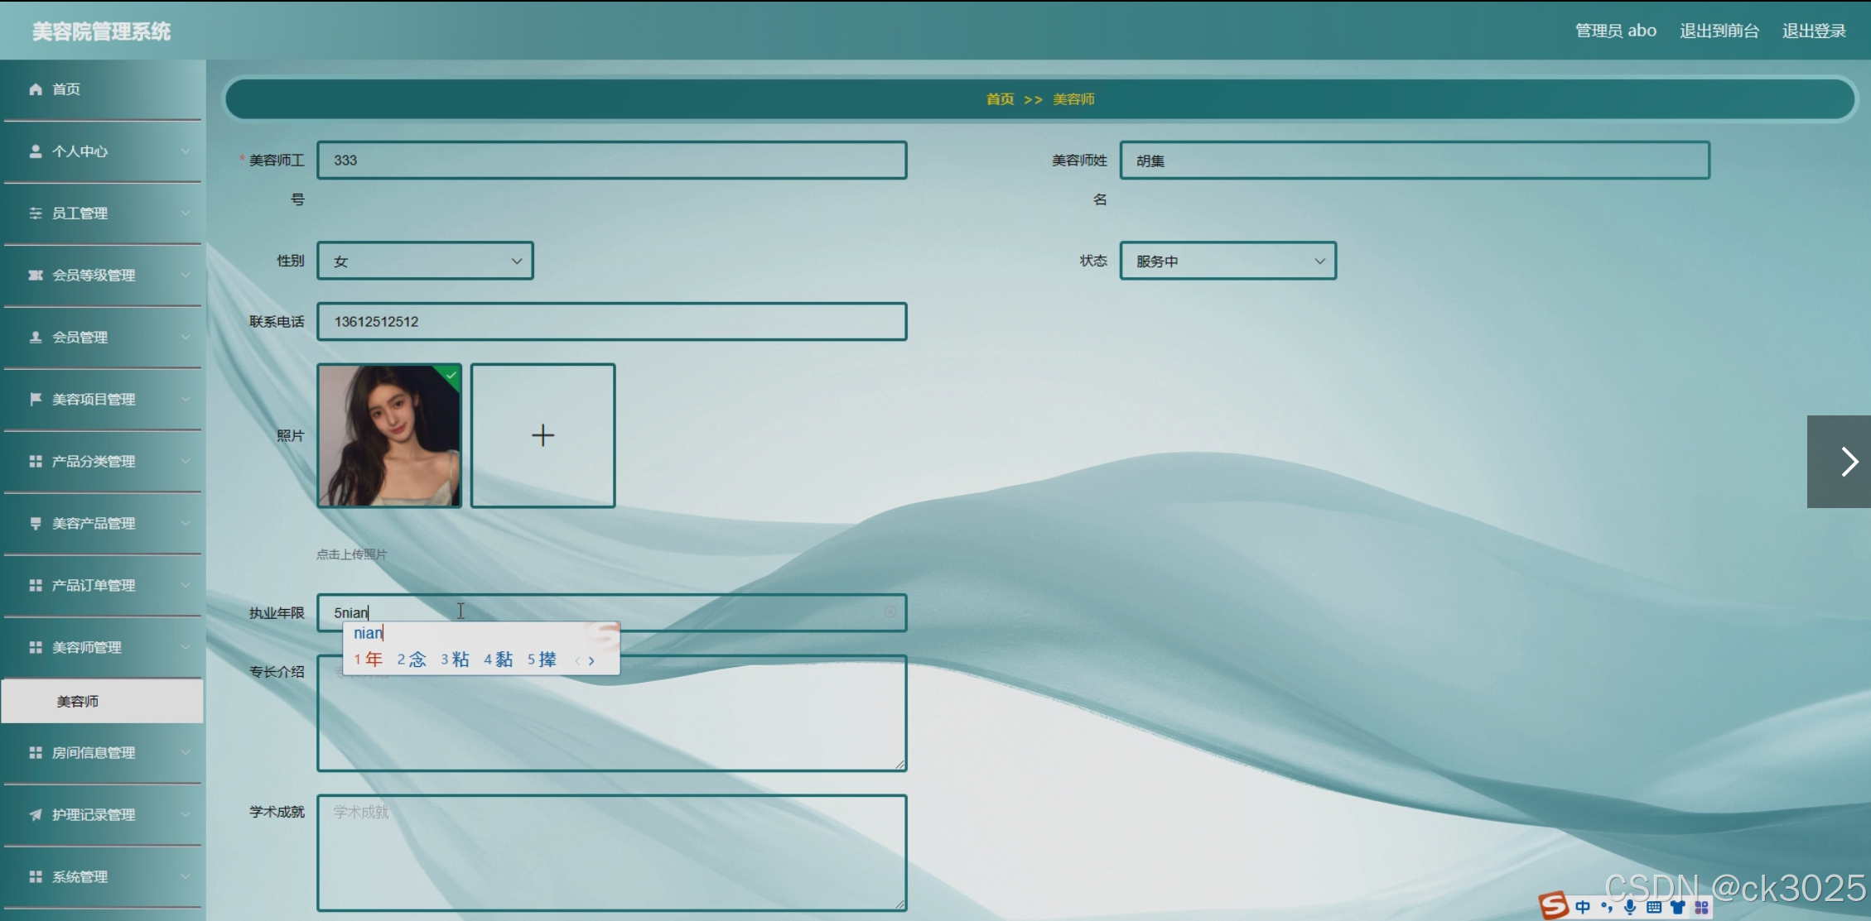Click the 退出到前台 link
This screenshot has width=1871, height=921.
(1719, 31)
